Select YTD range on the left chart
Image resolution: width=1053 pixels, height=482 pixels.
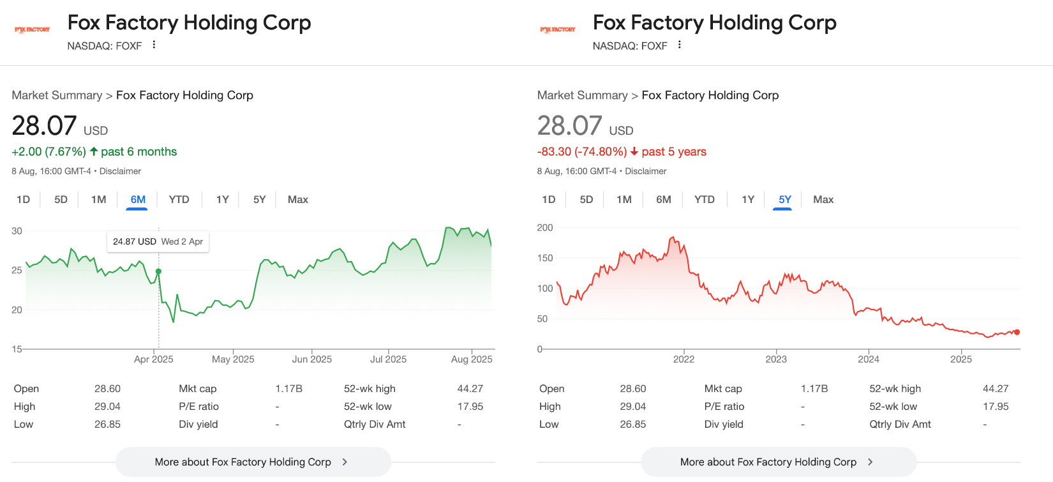[179, 200]
